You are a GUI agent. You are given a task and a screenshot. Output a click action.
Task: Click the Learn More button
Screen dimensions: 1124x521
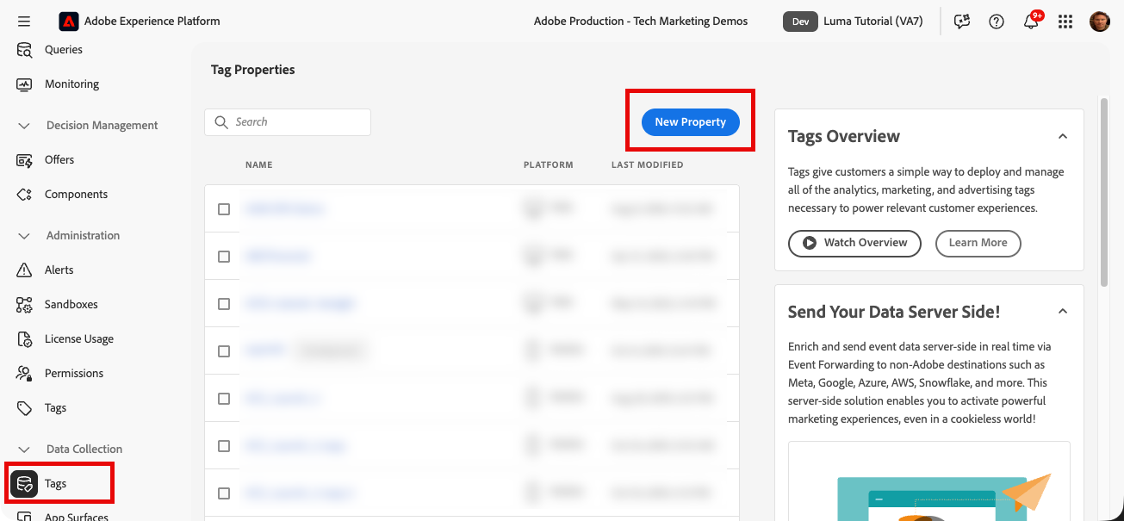(978, 243)
